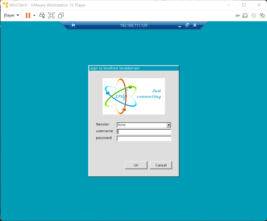This screenshot has width=267, height=221.
Task: Click the xrdp logo image
Action: pos(134,96)
